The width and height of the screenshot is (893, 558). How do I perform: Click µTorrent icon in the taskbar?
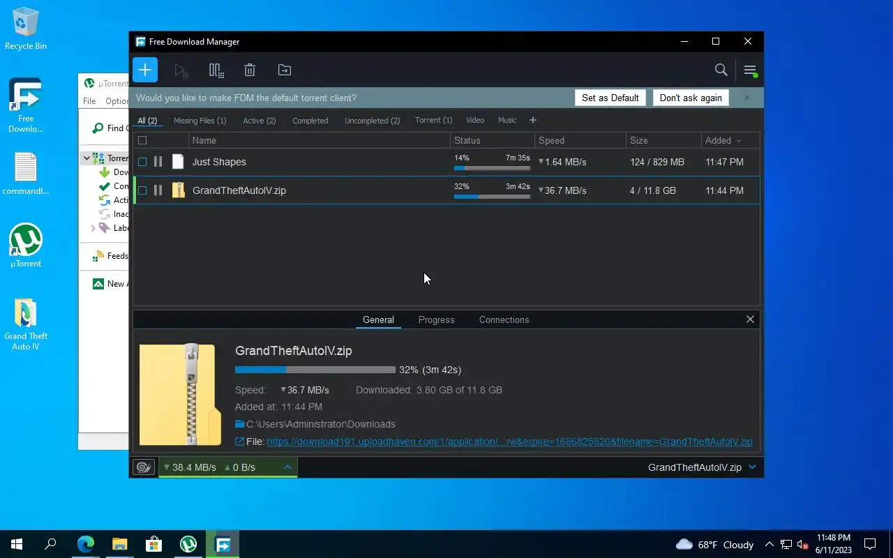tap(188, 545)
